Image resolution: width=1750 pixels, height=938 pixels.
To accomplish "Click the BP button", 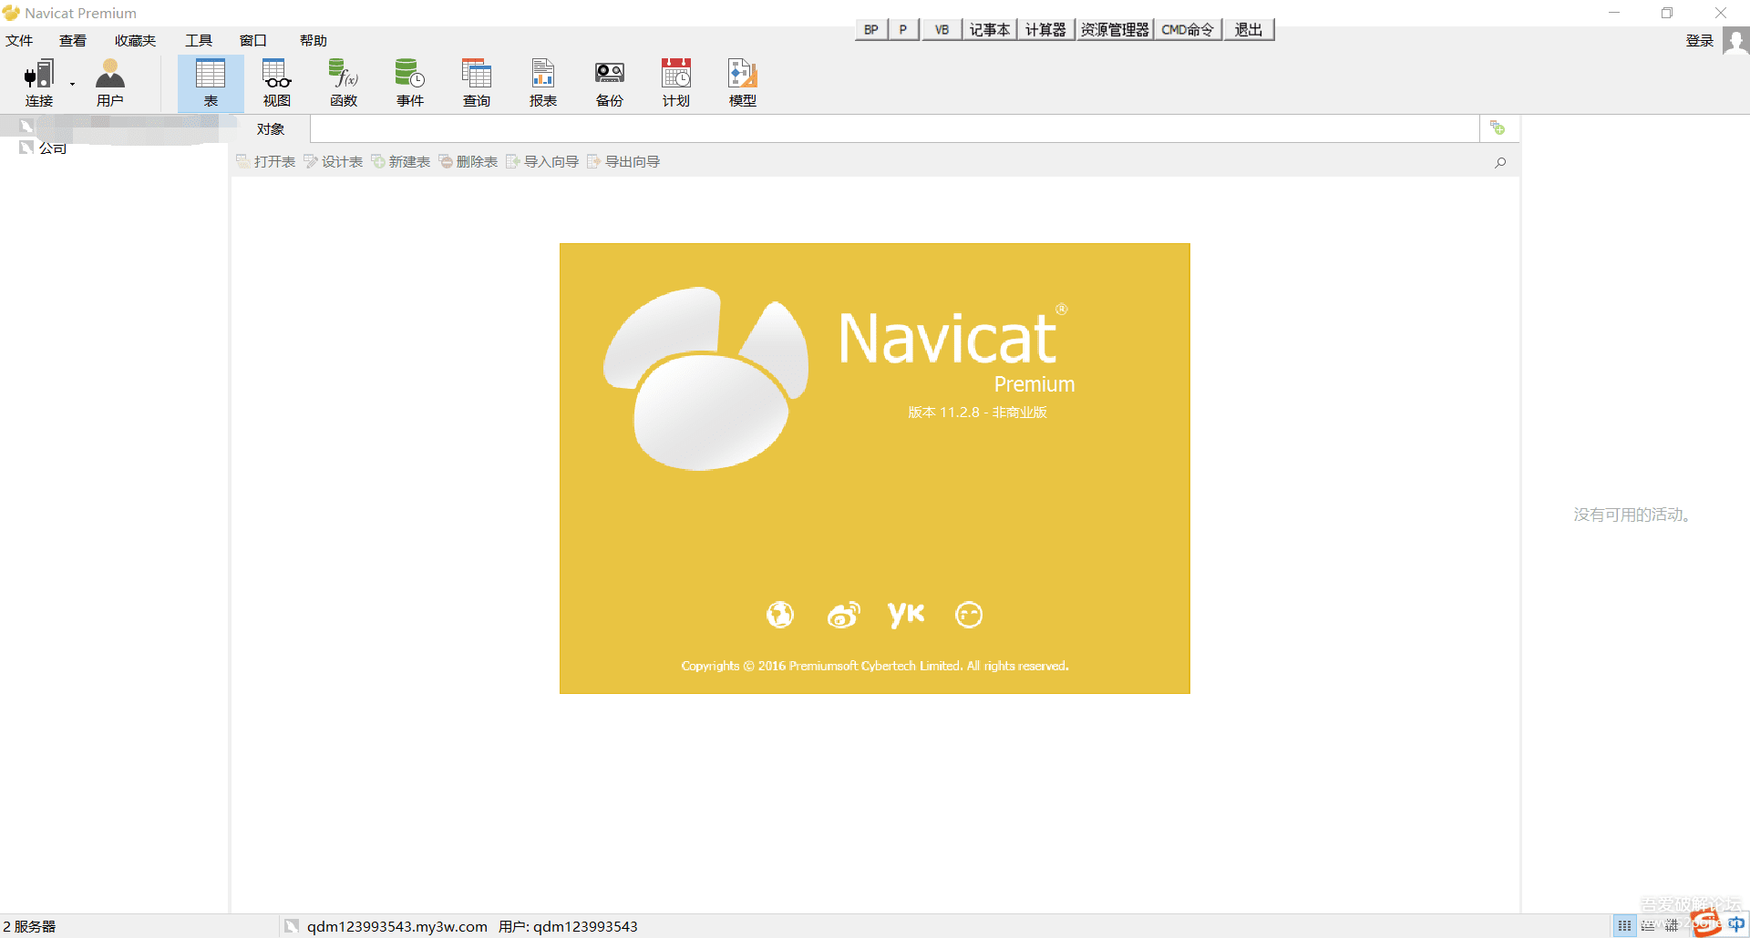I will (871, 29).
